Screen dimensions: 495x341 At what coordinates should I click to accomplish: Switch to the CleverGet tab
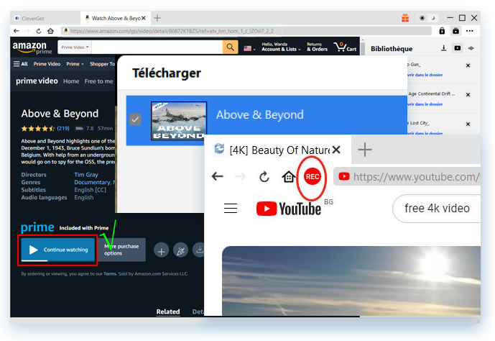tap(33, 18)
